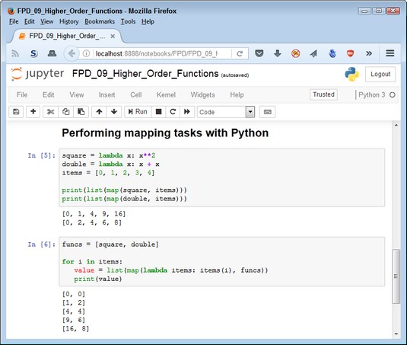Select code cell In [6]
Viewport: 407px width, 345px height.
[222, 262]
